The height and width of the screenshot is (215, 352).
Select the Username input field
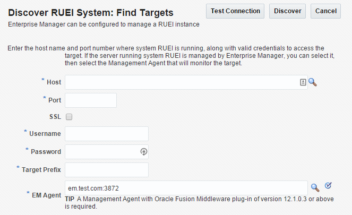pos(107,134)
